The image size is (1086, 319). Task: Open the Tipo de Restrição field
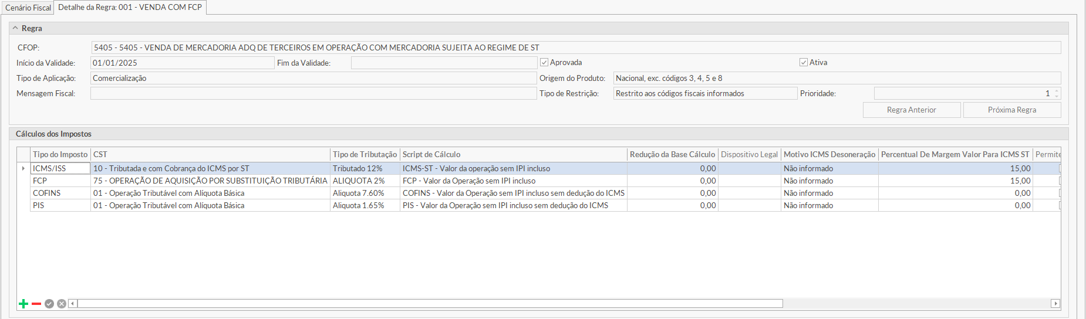click(705, 93)
